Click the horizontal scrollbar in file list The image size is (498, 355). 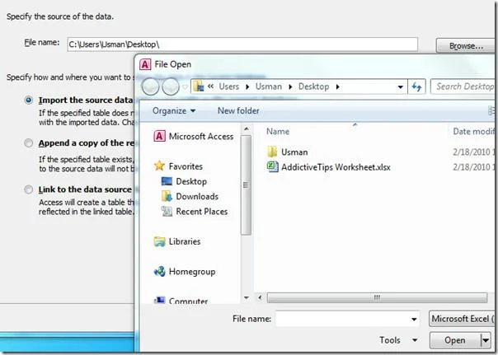tap(377, 297)
